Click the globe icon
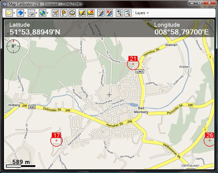The image size is (218, 173). pos(42,13)
